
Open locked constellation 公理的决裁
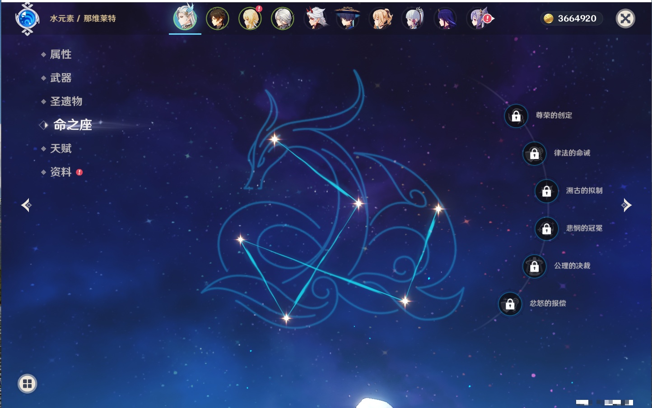tap(535, 266)
